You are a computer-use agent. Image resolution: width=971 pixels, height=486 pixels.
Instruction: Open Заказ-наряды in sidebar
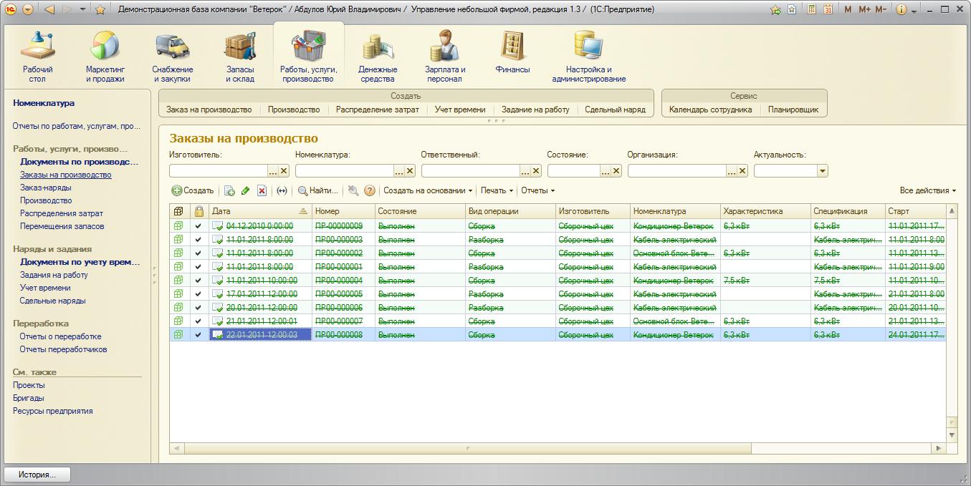click(x=46, y=188)
